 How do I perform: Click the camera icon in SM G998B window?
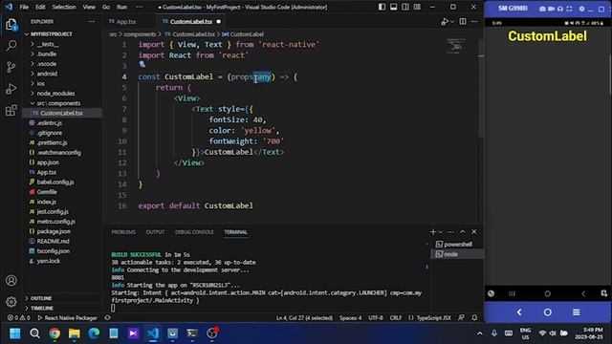(x=542, y=9)
